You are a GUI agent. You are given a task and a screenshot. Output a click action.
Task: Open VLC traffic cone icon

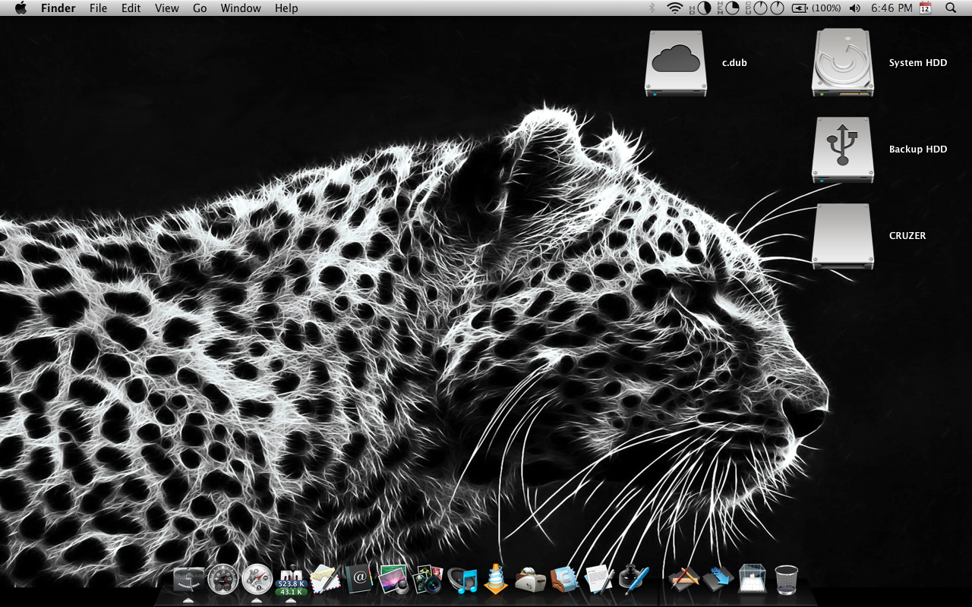[496, 580]
